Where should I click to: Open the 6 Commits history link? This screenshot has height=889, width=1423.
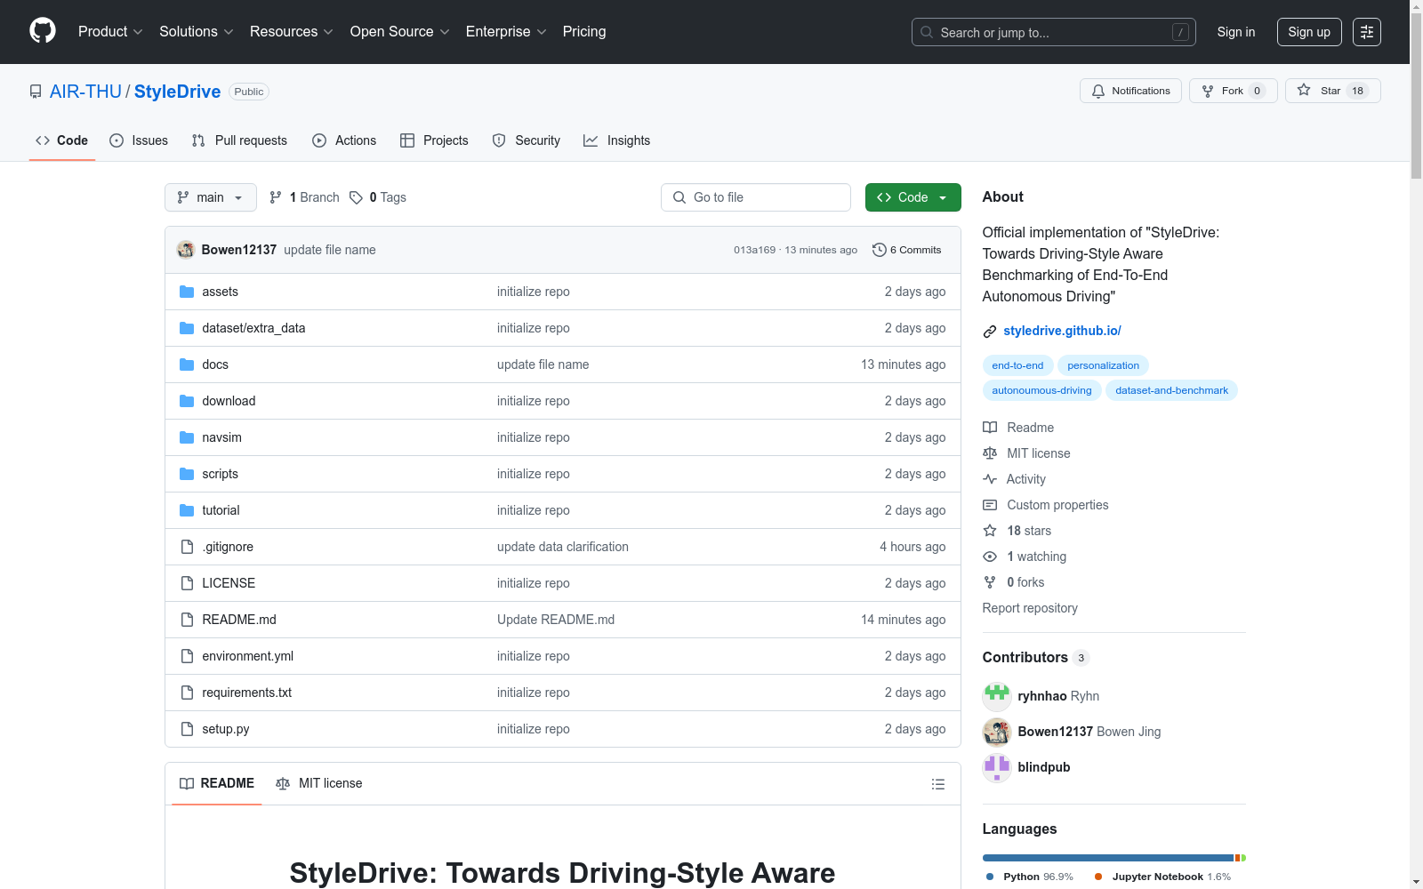907,250
